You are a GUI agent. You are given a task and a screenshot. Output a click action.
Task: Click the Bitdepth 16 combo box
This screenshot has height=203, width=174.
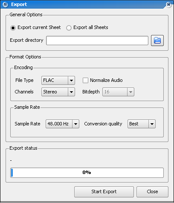(x=118, y=92)
